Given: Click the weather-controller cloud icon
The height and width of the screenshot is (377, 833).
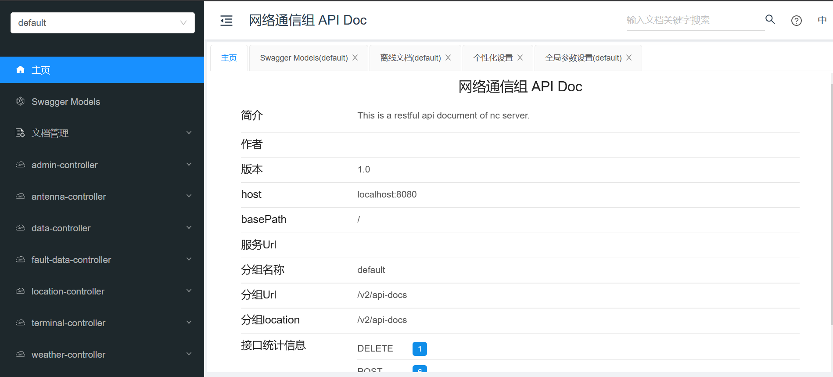Looking at the screenshot, I should point(20,354).
